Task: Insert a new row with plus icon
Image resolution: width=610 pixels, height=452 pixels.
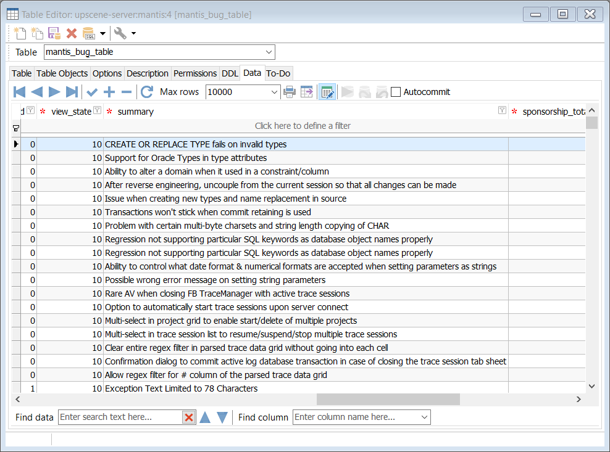Action: 109,92
